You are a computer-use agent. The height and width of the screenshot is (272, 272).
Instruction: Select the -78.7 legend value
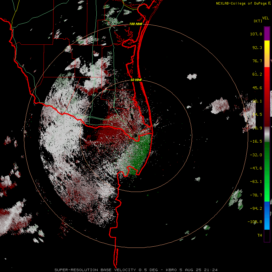tap(256, 195)
